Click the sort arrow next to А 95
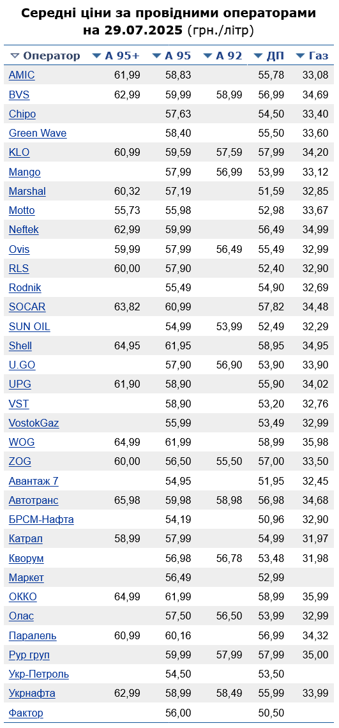 coord(157,56)
